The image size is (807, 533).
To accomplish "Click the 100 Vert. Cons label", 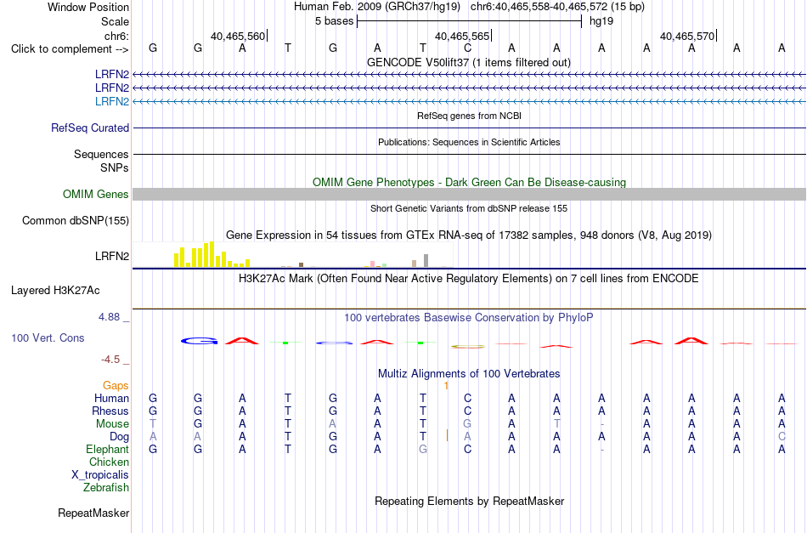I will coord(48,337).
